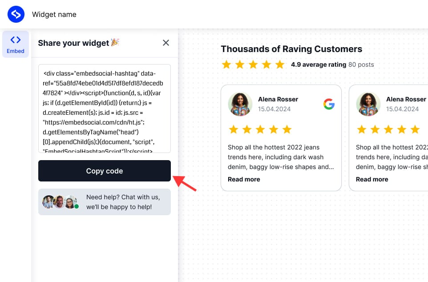This screenshot has width=428, height=282.
Task: Click the second Alena Rosser profile photo
Action: click(x=368, y=104)
